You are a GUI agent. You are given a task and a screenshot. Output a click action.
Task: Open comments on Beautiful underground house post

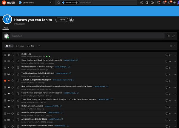(168, 113)
